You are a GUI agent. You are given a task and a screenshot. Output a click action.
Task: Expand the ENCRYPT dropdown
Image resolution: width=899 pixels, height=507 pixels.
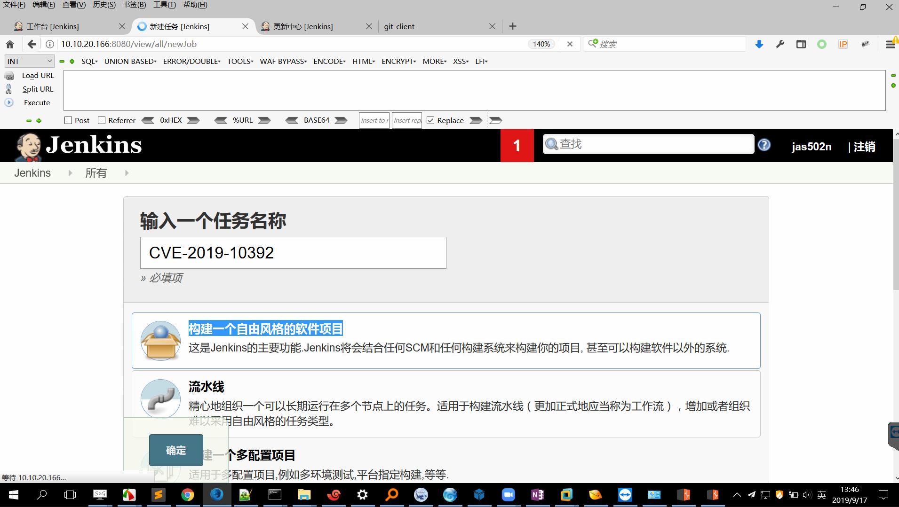[x=399, y=61]
